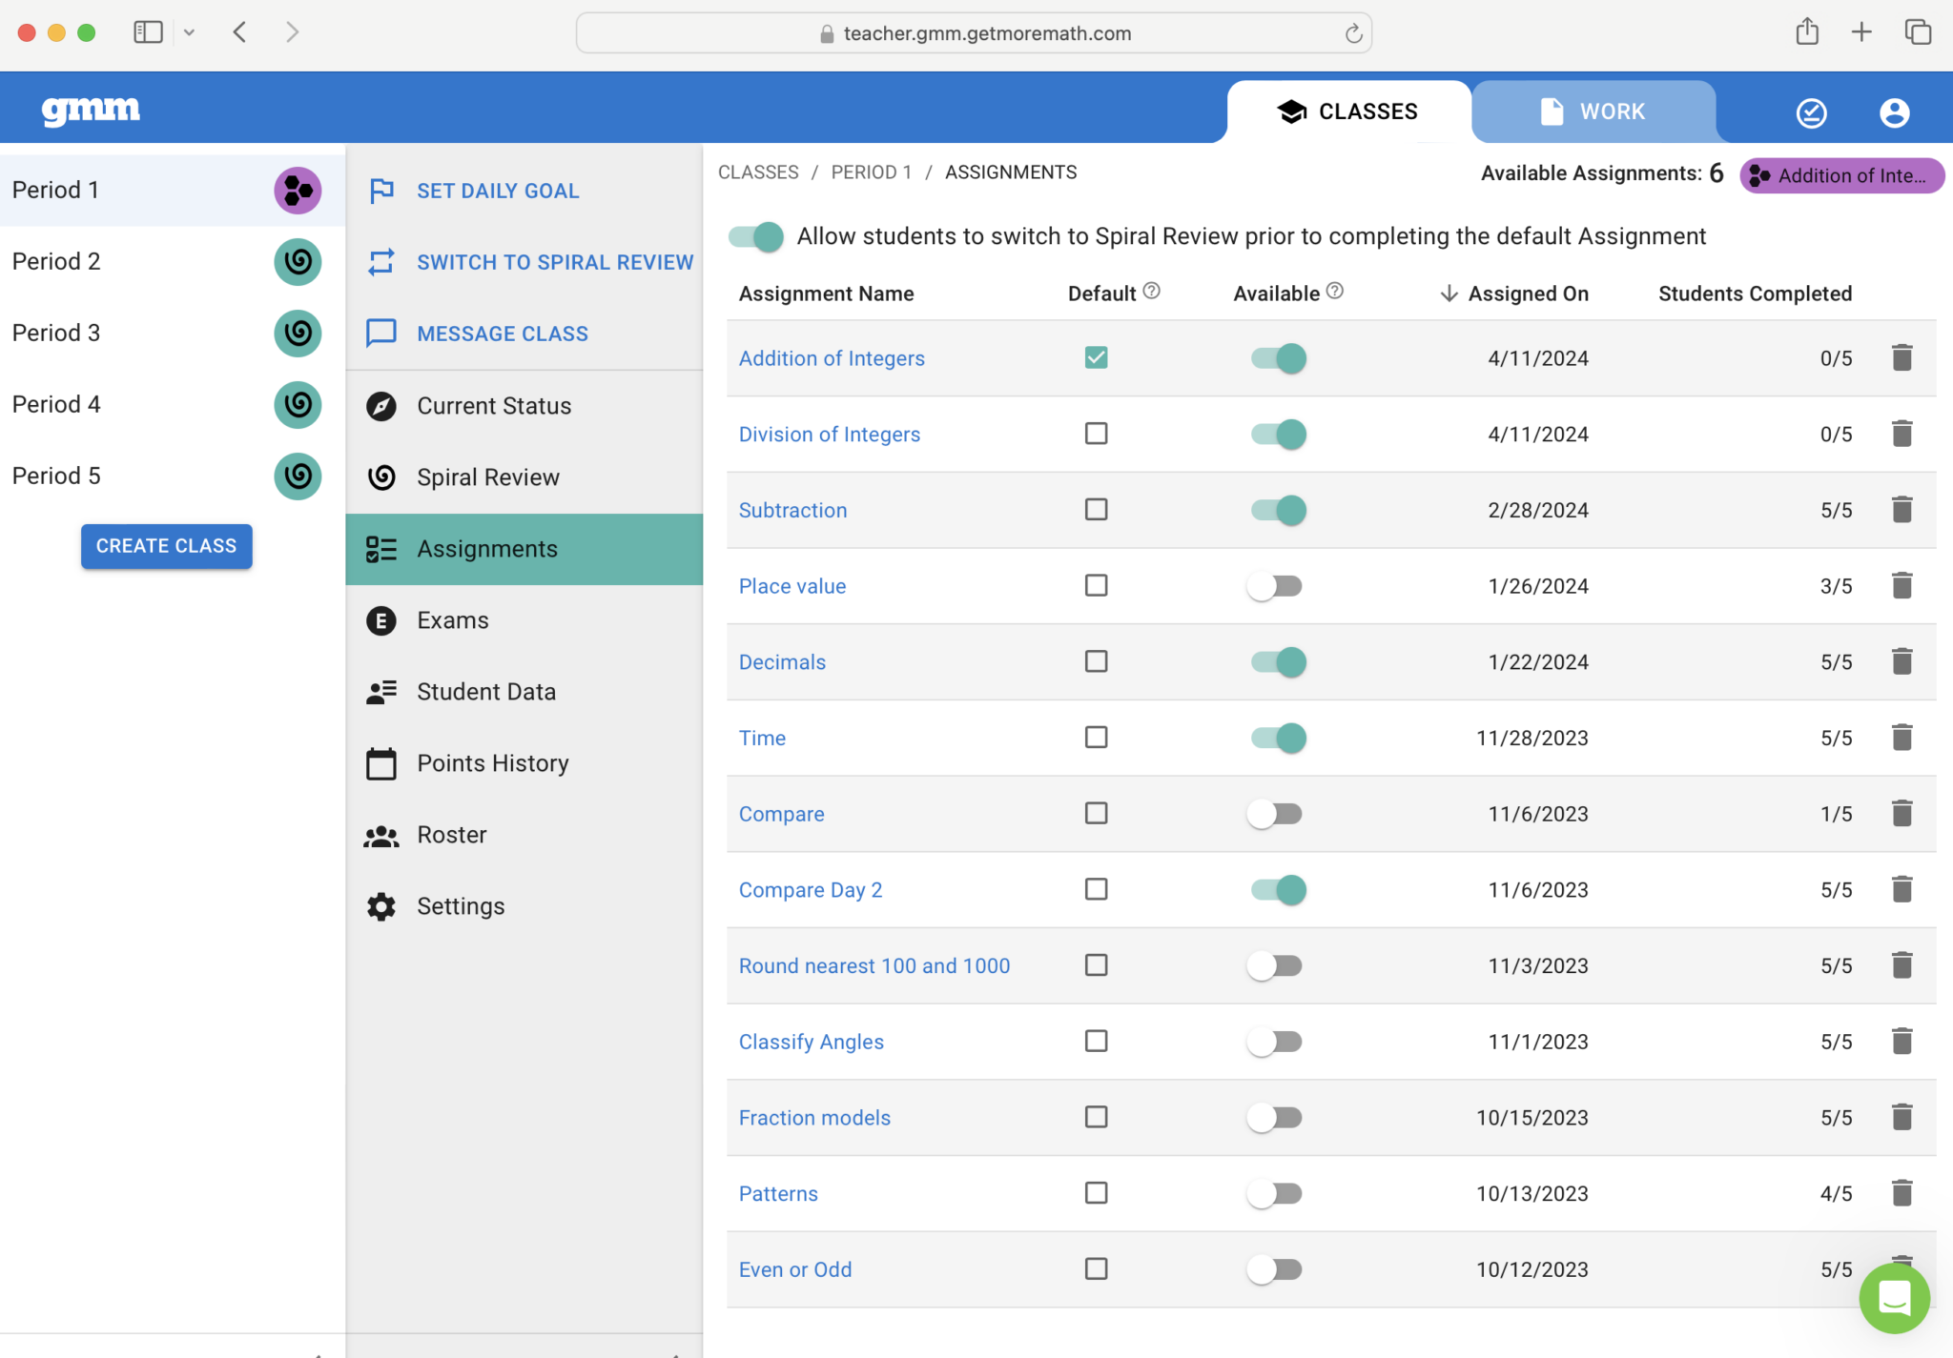The width and height of the screenshot is (1953, 1358).
Task: Click the Default column help icon
Action: pyautogui.click(x=1152, y=291)
